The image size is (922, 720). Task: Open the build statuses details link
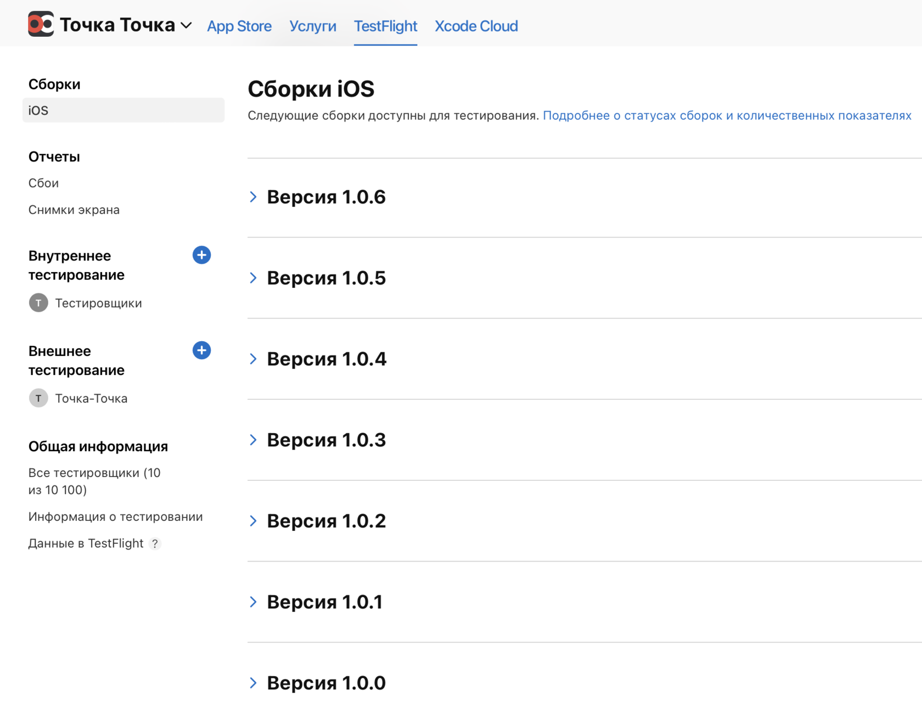[x=727, y=115]
